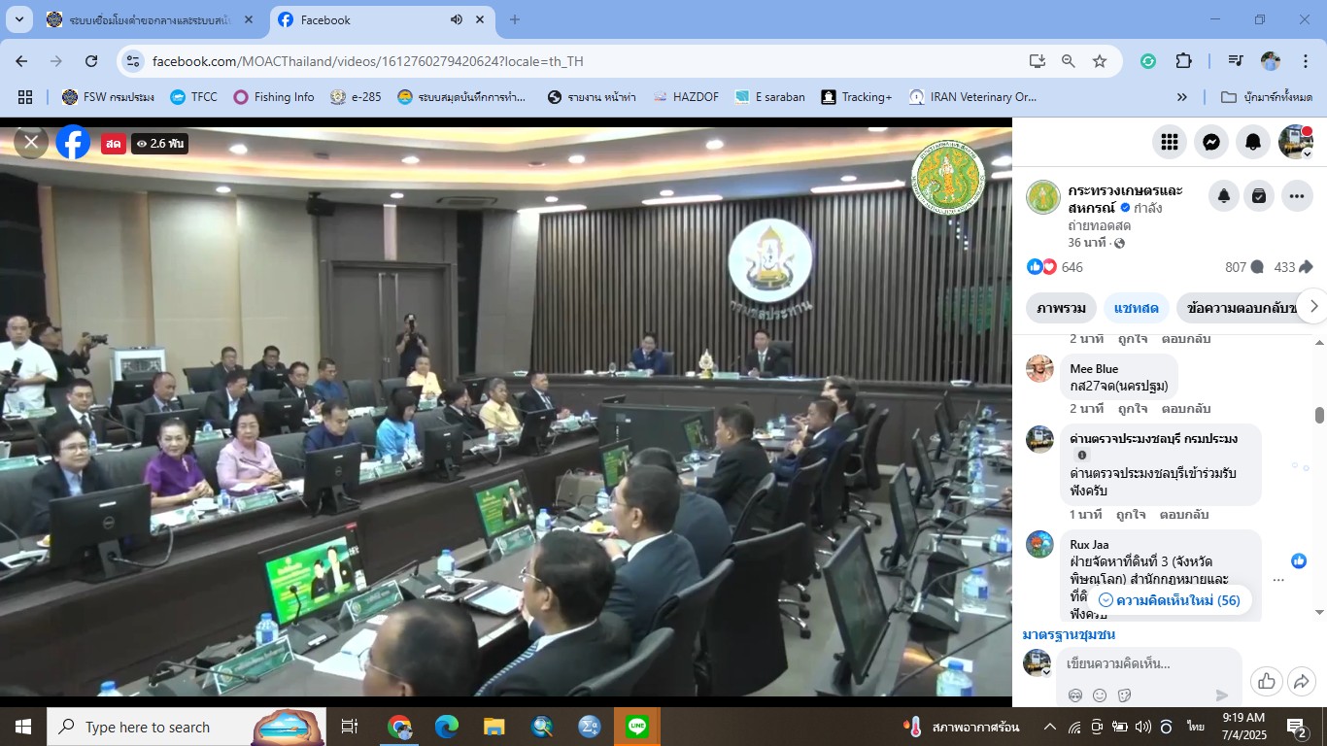
Task: Open options on the Rux Jaa comment
Action: (1278, 580)
